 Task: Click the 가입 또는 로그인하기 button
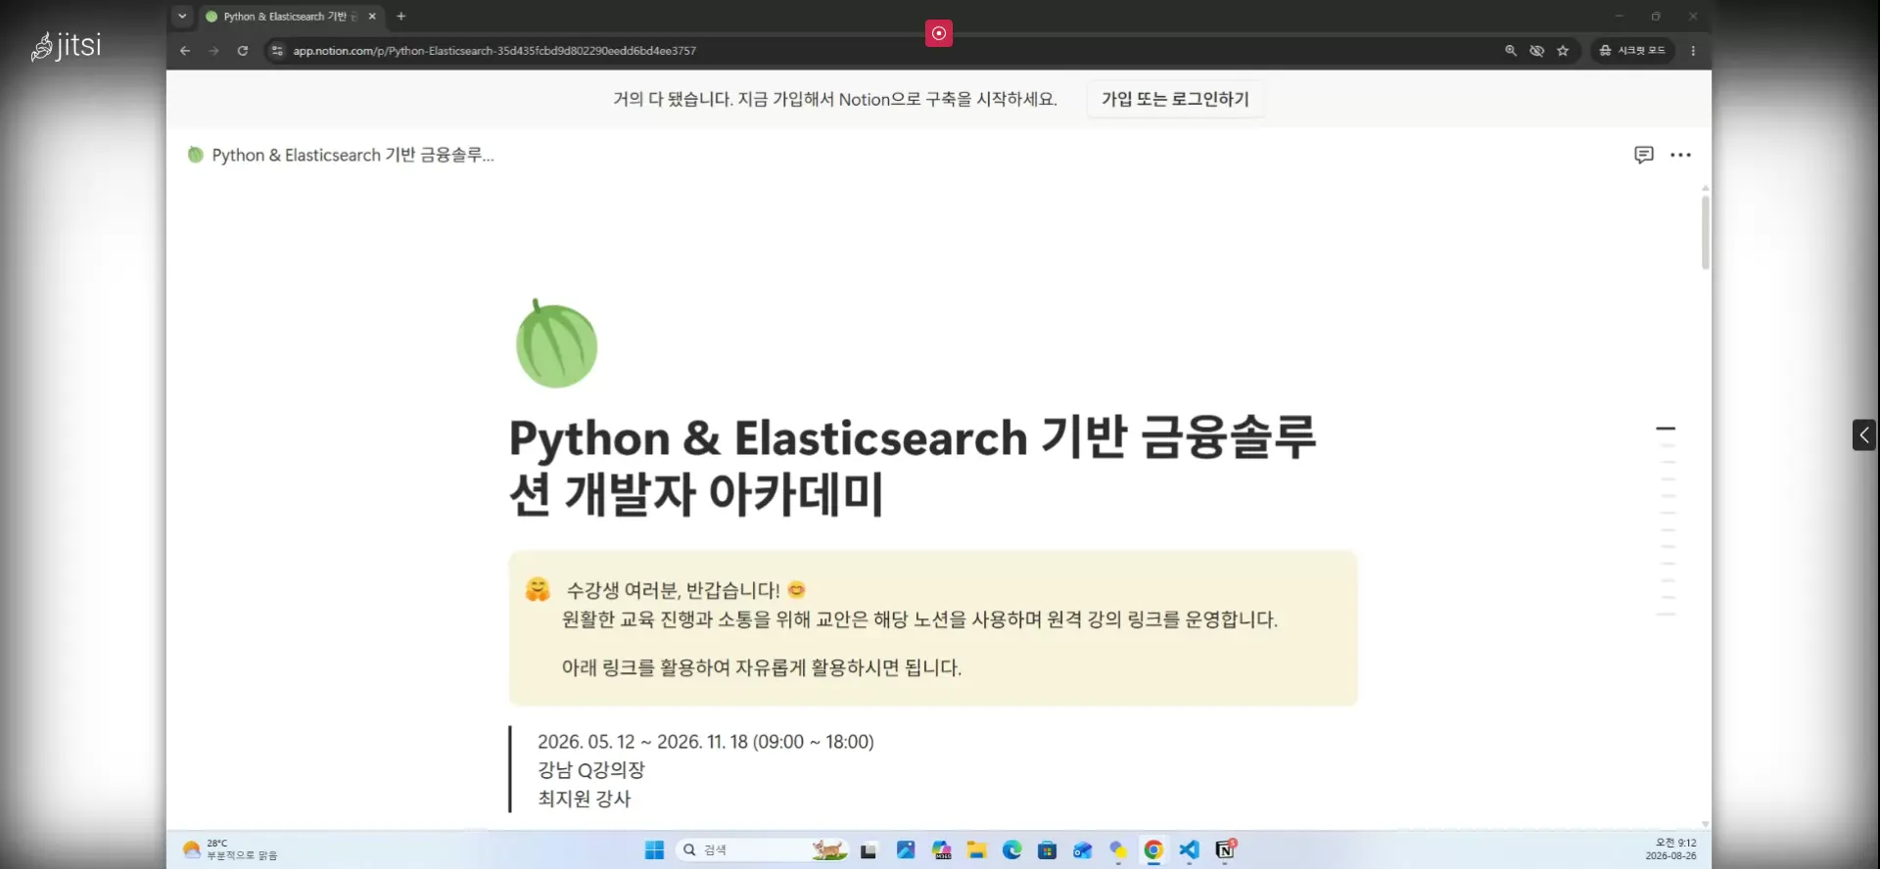click(1175, 99)
